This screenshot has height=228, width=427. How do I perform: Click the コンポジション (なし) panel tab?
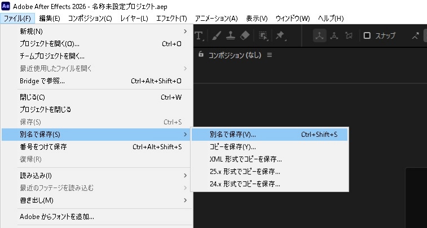pos(235,55)
